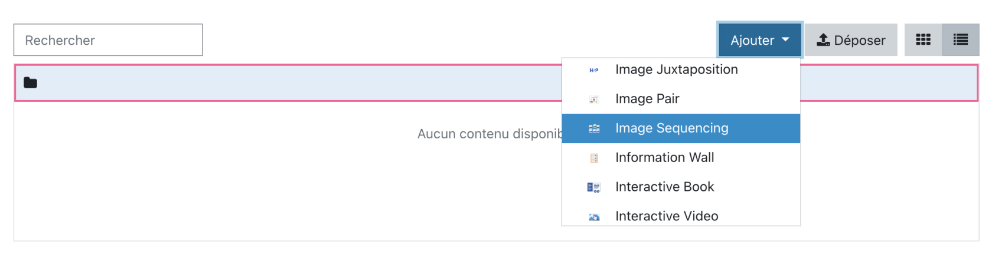Screen dimensions: 992x265
Task: Pick the highlighted Image Sequencing entry
Action: coord(671,128)
